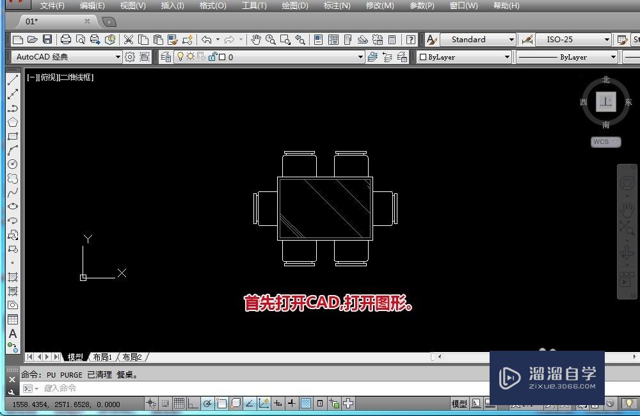The image size is (640, 416).
Task: Select the Zoom Realtime tool
Action: click(270, 40)
